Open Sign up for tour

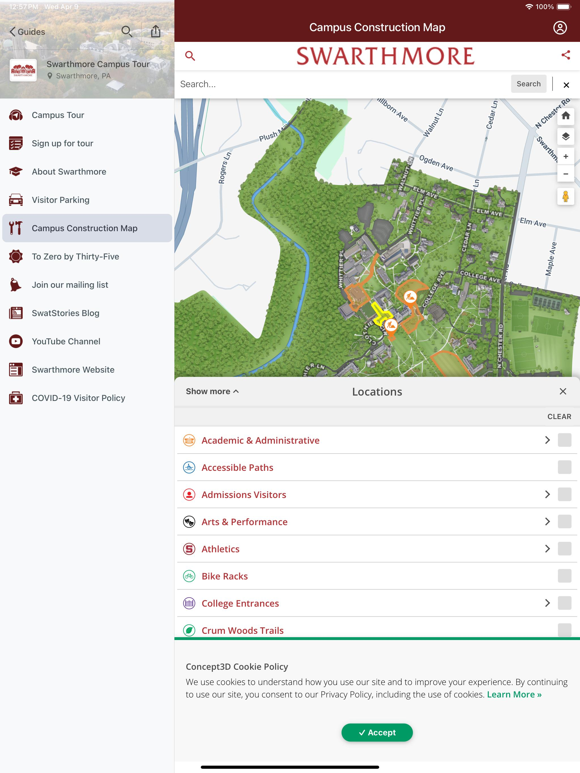(x=87, y=143)
